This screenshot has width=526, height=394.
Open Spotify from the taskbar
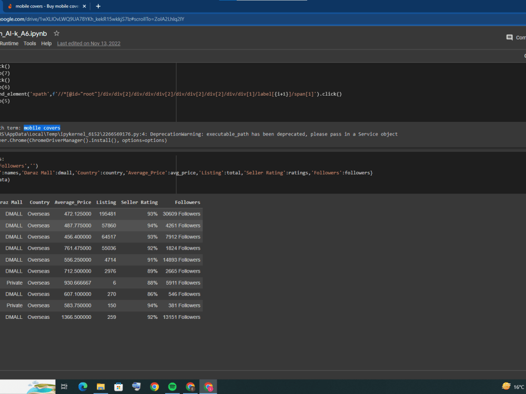click(x=172, y=387)
